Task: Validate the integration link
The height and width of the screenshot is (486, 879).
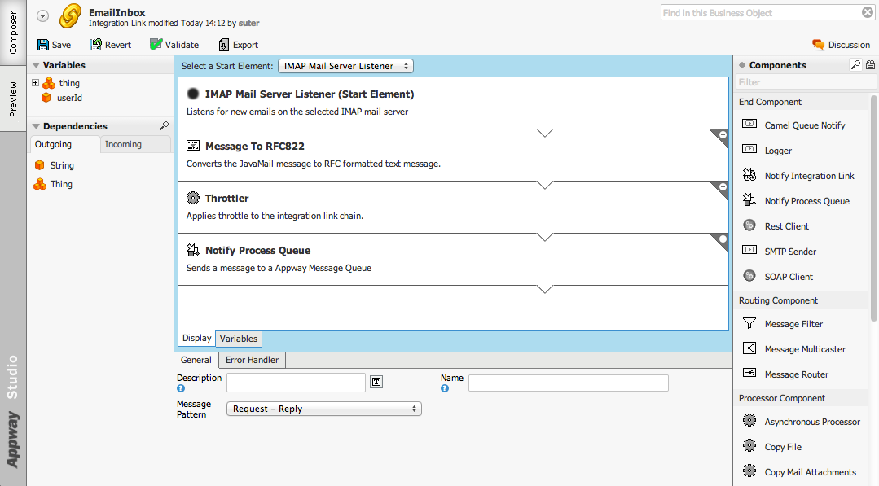Action: [174, 45]
